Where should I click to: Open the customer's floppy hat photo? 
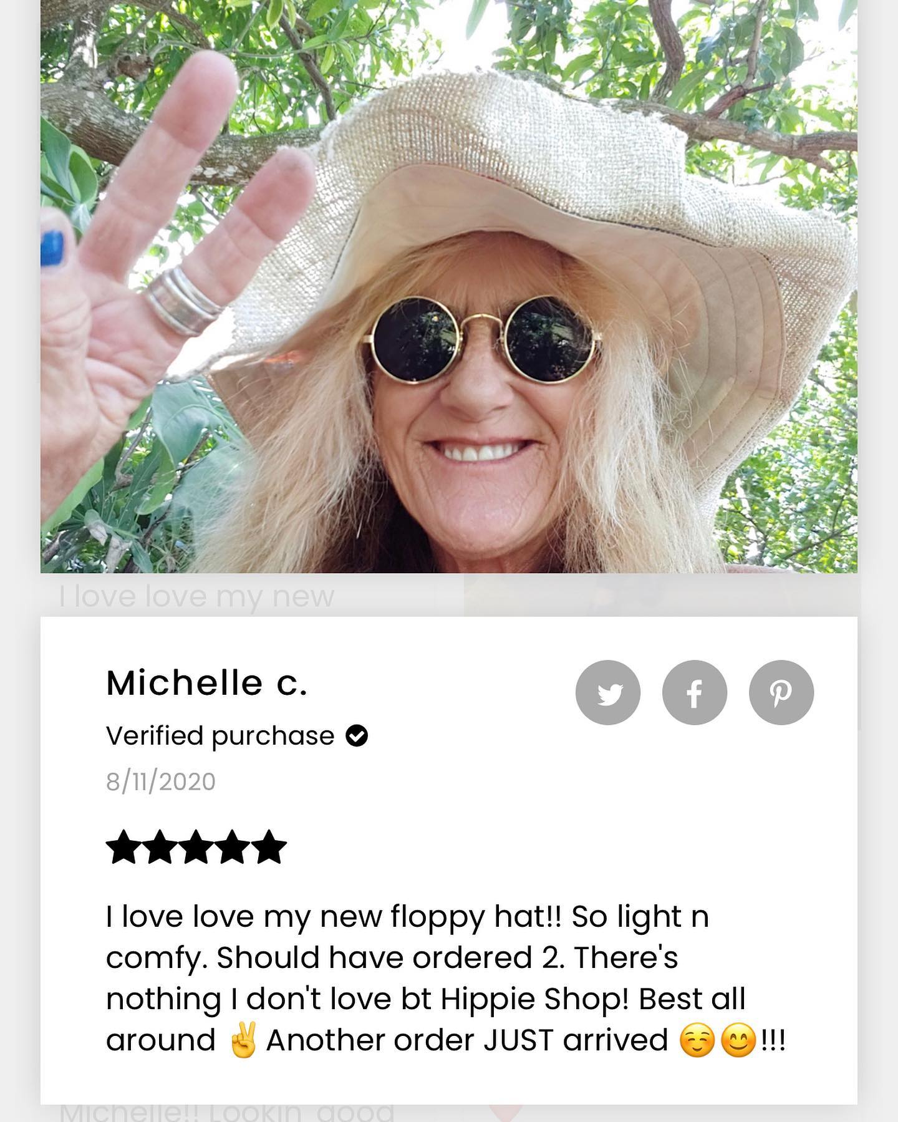449,286
